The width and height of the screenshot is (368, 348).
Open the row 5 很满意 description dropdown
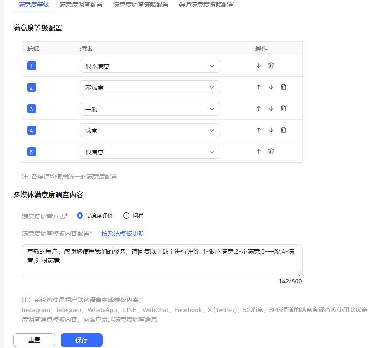pyautogui.click(x=150, y=152)
